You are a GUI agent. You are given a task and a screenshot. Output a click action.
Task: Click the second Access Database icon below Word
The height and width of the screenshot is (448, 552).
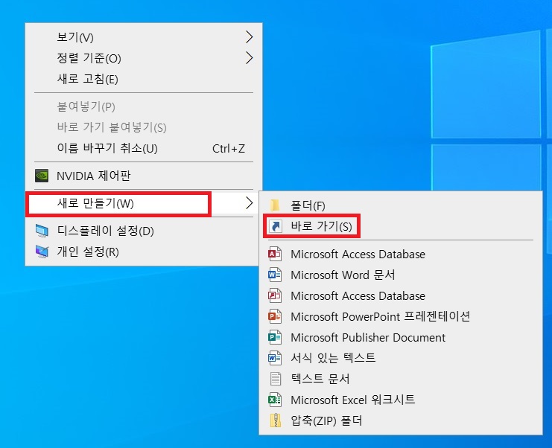[275, 295]
